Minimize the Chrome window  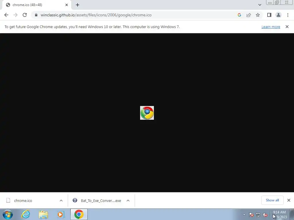click(270, 3)
